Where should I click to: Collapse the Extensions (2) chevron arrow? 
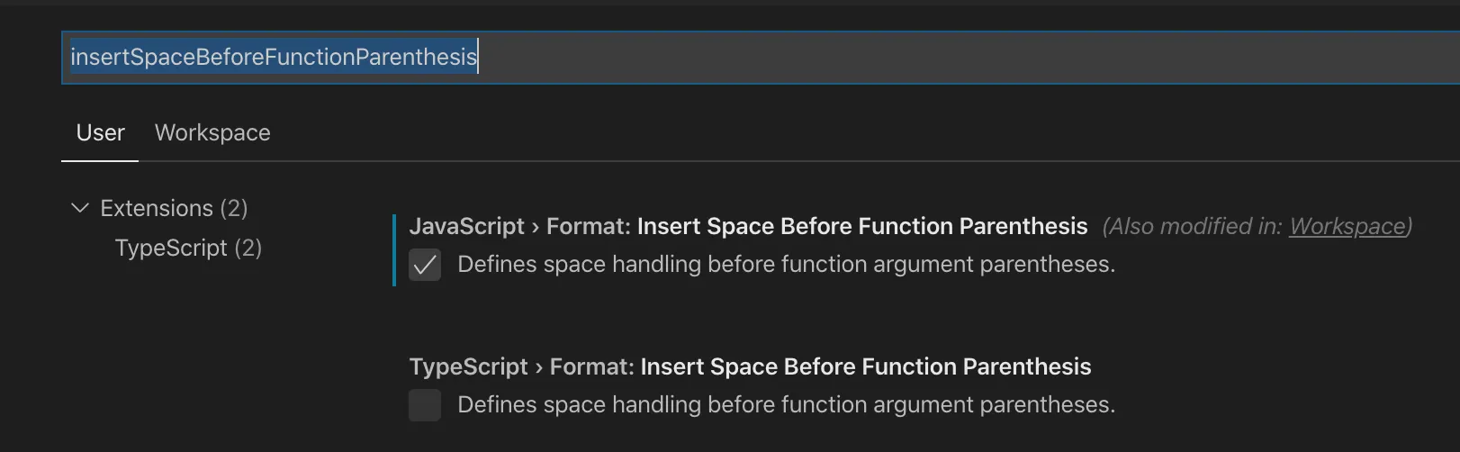point(80,208)
